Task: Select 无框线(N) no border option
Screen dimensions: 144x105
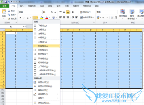Action: 46,42
